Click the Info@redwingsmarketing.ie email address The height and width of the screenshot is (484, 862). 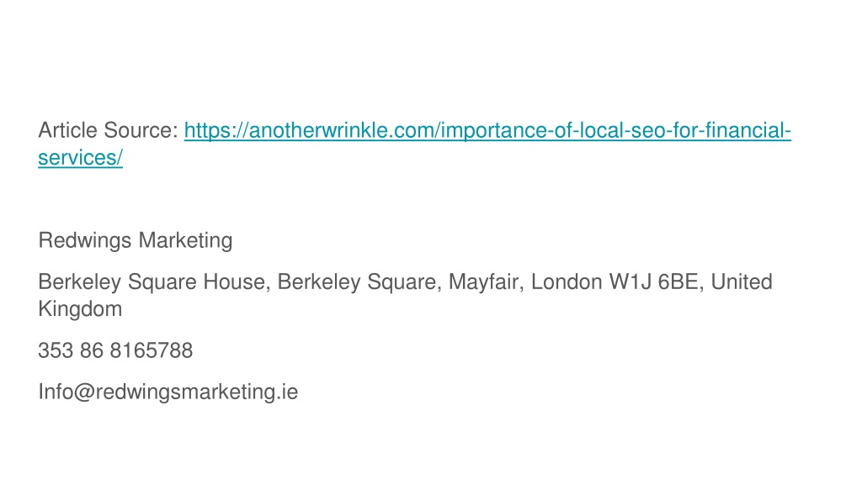pos(168,392)
